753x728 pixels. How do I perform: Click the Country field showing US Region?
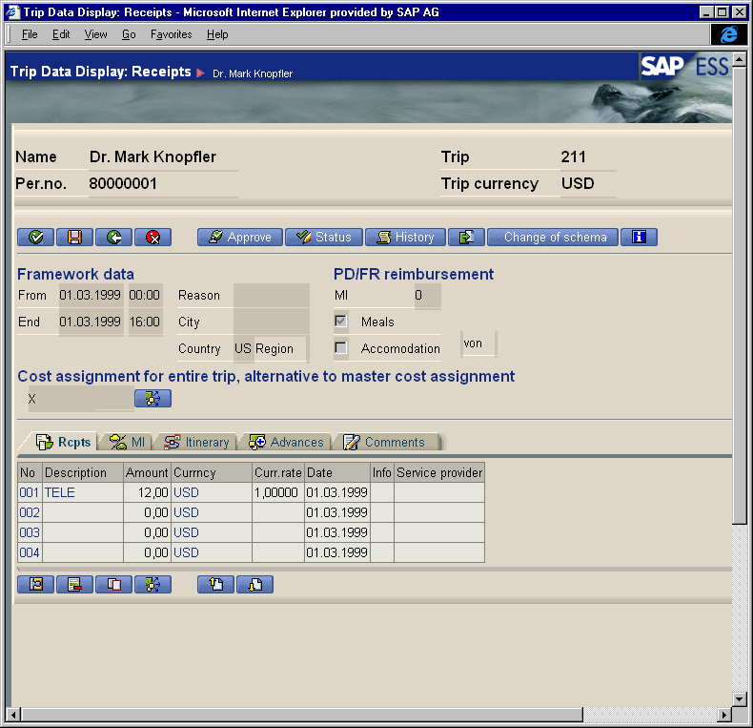pyautogui.click(x=270, y=349)
